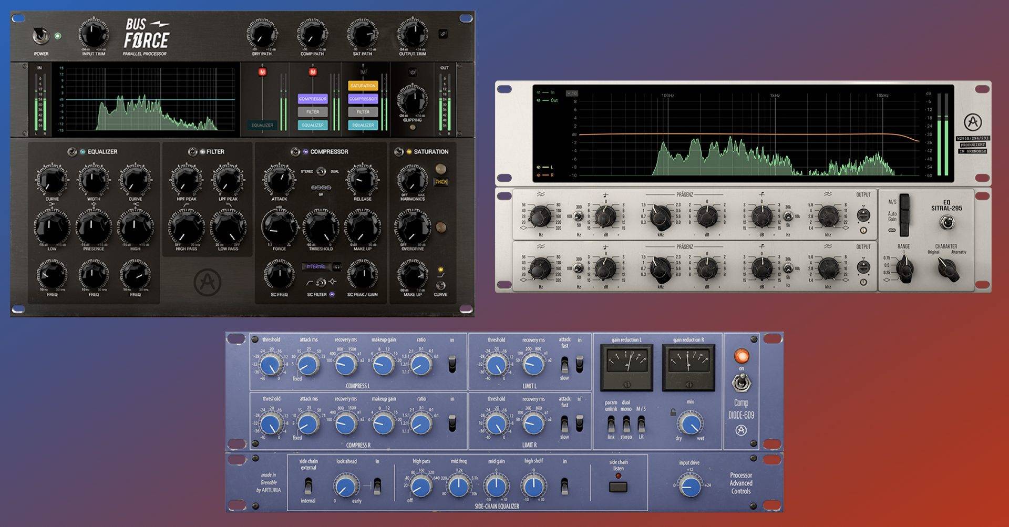The width and height of the screenshot is (1009, 527).
Task: Click the orange SATURATION block in sat path
Action: (x=363, y=85)
